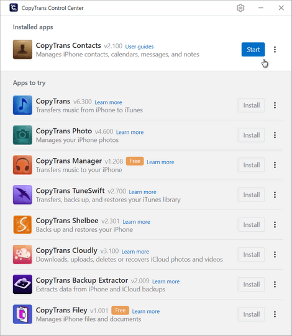Viewport: 292px width, 336px height.
Task: Open Learn more link for CopyTrans v6.300
Action: coord(108,102)
